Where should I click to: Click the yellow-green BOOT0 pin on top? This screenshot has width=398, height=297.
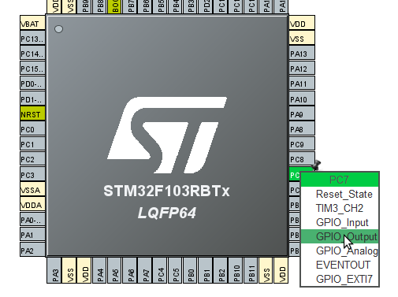(x=115, y=6)
